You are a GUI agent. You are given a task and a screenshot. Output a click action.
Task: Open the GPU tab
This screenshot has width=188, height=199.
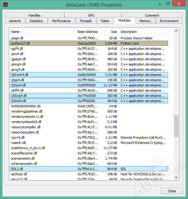pyautogui.click(x=91, y=15)
